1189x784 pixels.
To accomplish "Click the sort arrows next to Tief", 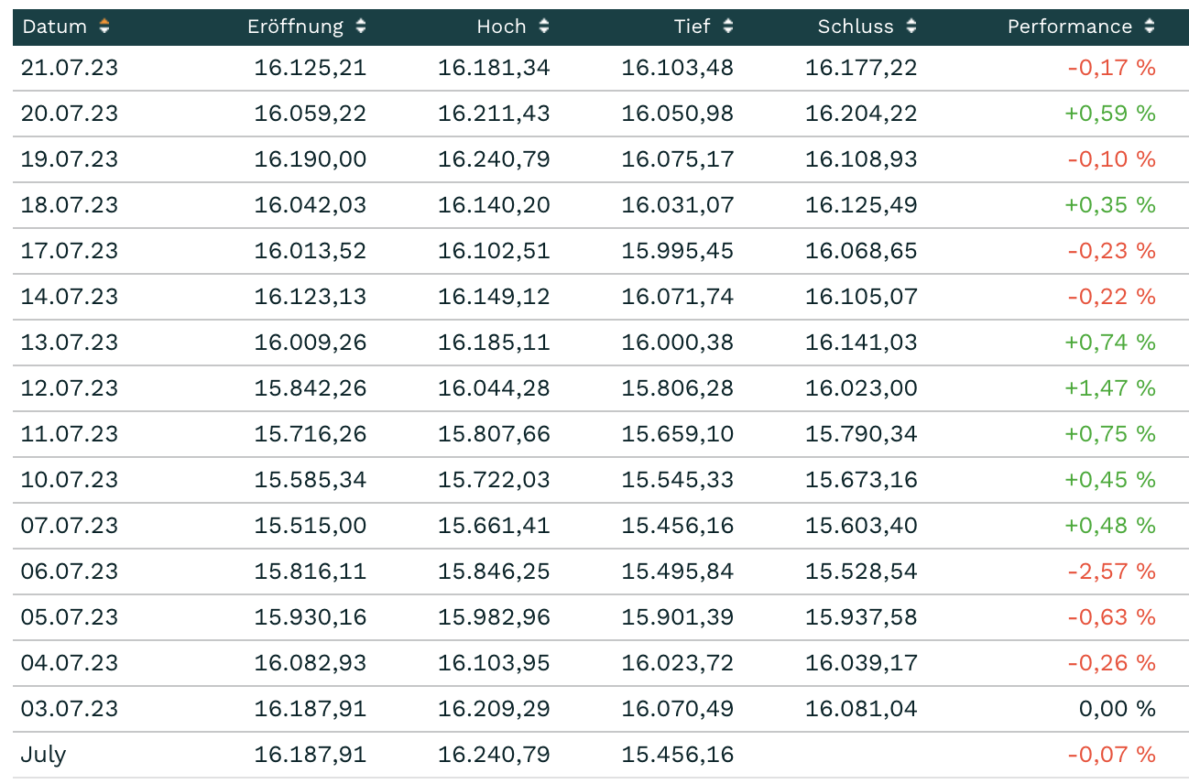I will click(x=728, y=27).
